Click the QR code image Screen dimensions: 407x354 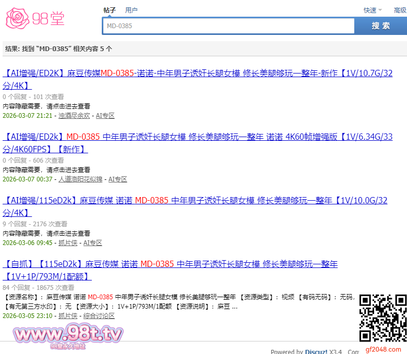coord(383,318)
